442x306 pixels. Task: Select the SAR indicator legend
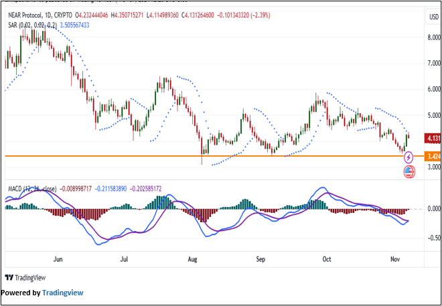click(x=31, y=25)
